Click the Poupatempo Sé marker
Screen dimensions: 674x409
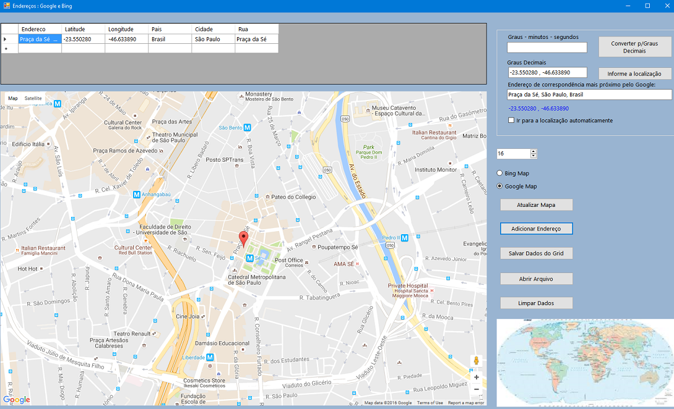pyautogui.click(x=314, y=247)
